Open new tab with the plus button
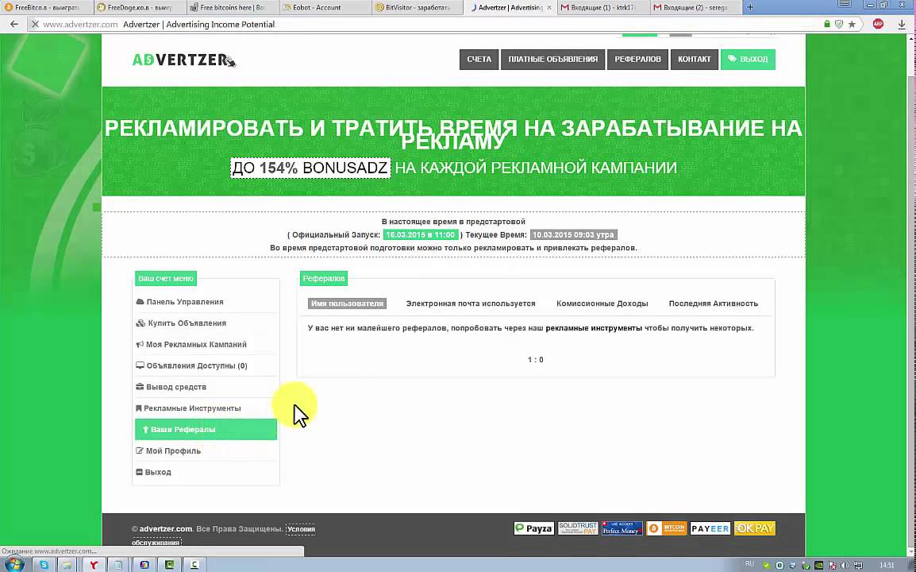 750,7
